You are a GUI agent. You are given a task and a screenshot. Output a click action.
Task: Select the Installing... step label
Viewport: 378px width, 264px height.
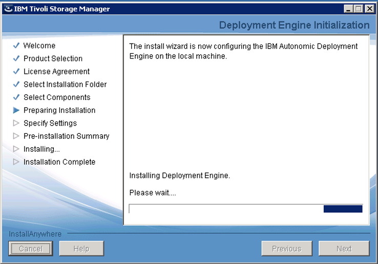[x=41, y=149]
